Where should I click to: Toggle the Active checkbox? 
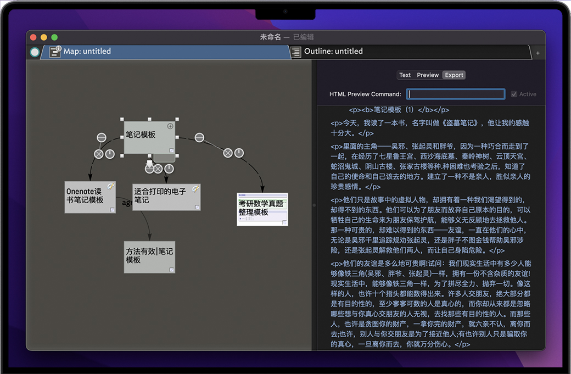coord(514,94)
